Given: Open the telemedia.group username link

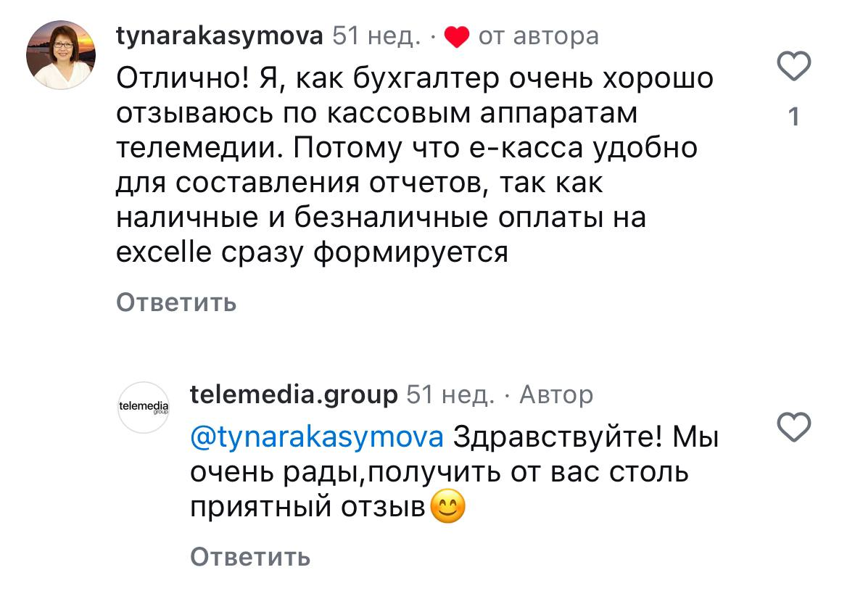Looking at the screenshot, I should [x=293, y=394].
